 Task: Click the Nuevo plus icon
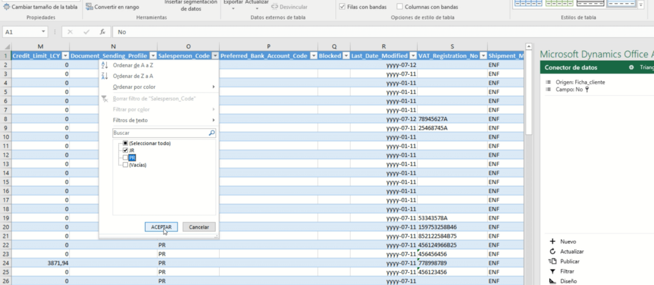[x=551, y=242]
